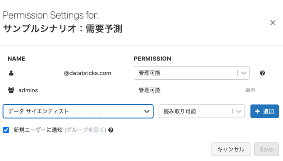This screenshot has width=283, height=161.
Task: Expand the データ サイエンティスト user selector arrow
Action: point(147,111)
